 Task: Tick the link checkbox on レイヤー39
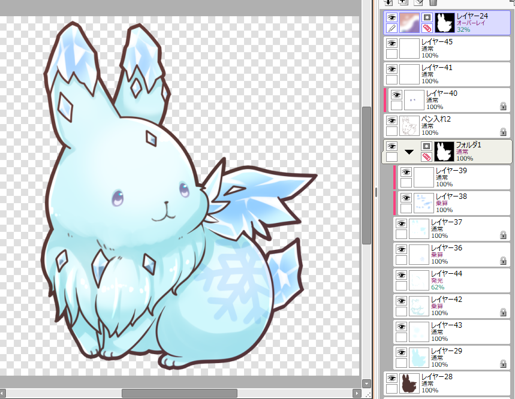click(x=406, y=183)
